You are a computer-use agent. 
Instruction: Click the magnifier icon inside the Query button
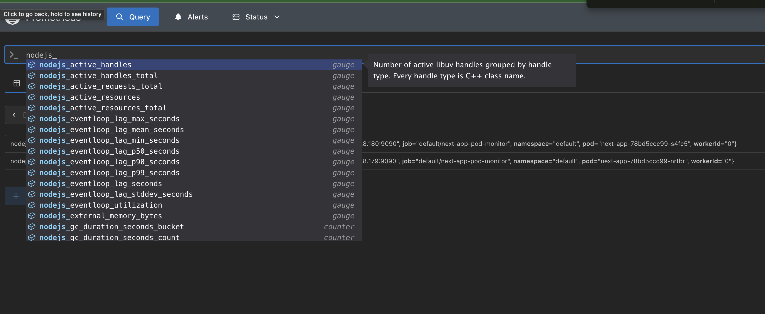pos(120,17)
